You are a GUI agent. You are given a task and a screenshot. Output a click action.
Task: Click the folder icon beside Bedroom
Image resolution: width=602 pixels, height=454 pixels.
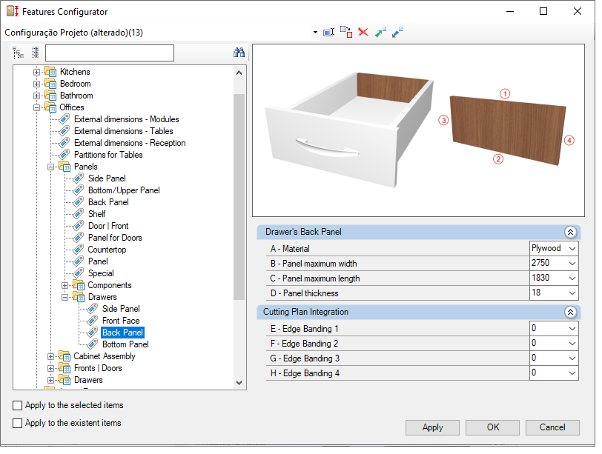(50, 84)
